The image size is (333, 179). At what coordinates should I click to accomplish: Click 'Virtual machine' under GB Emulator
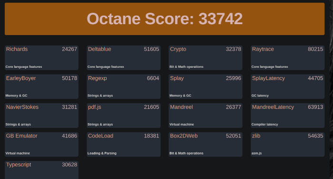click(x=18, y=153)
